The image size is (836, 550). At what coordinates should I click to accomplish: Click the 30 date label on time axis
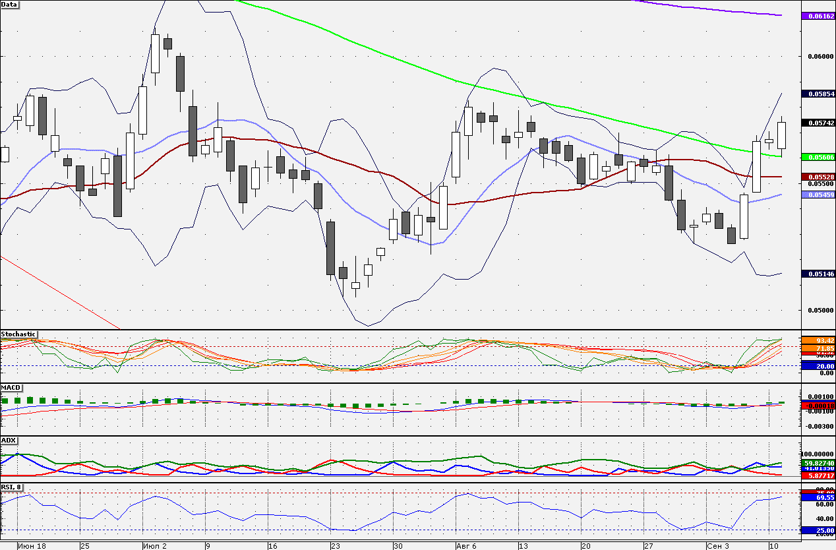click(398, 546)
